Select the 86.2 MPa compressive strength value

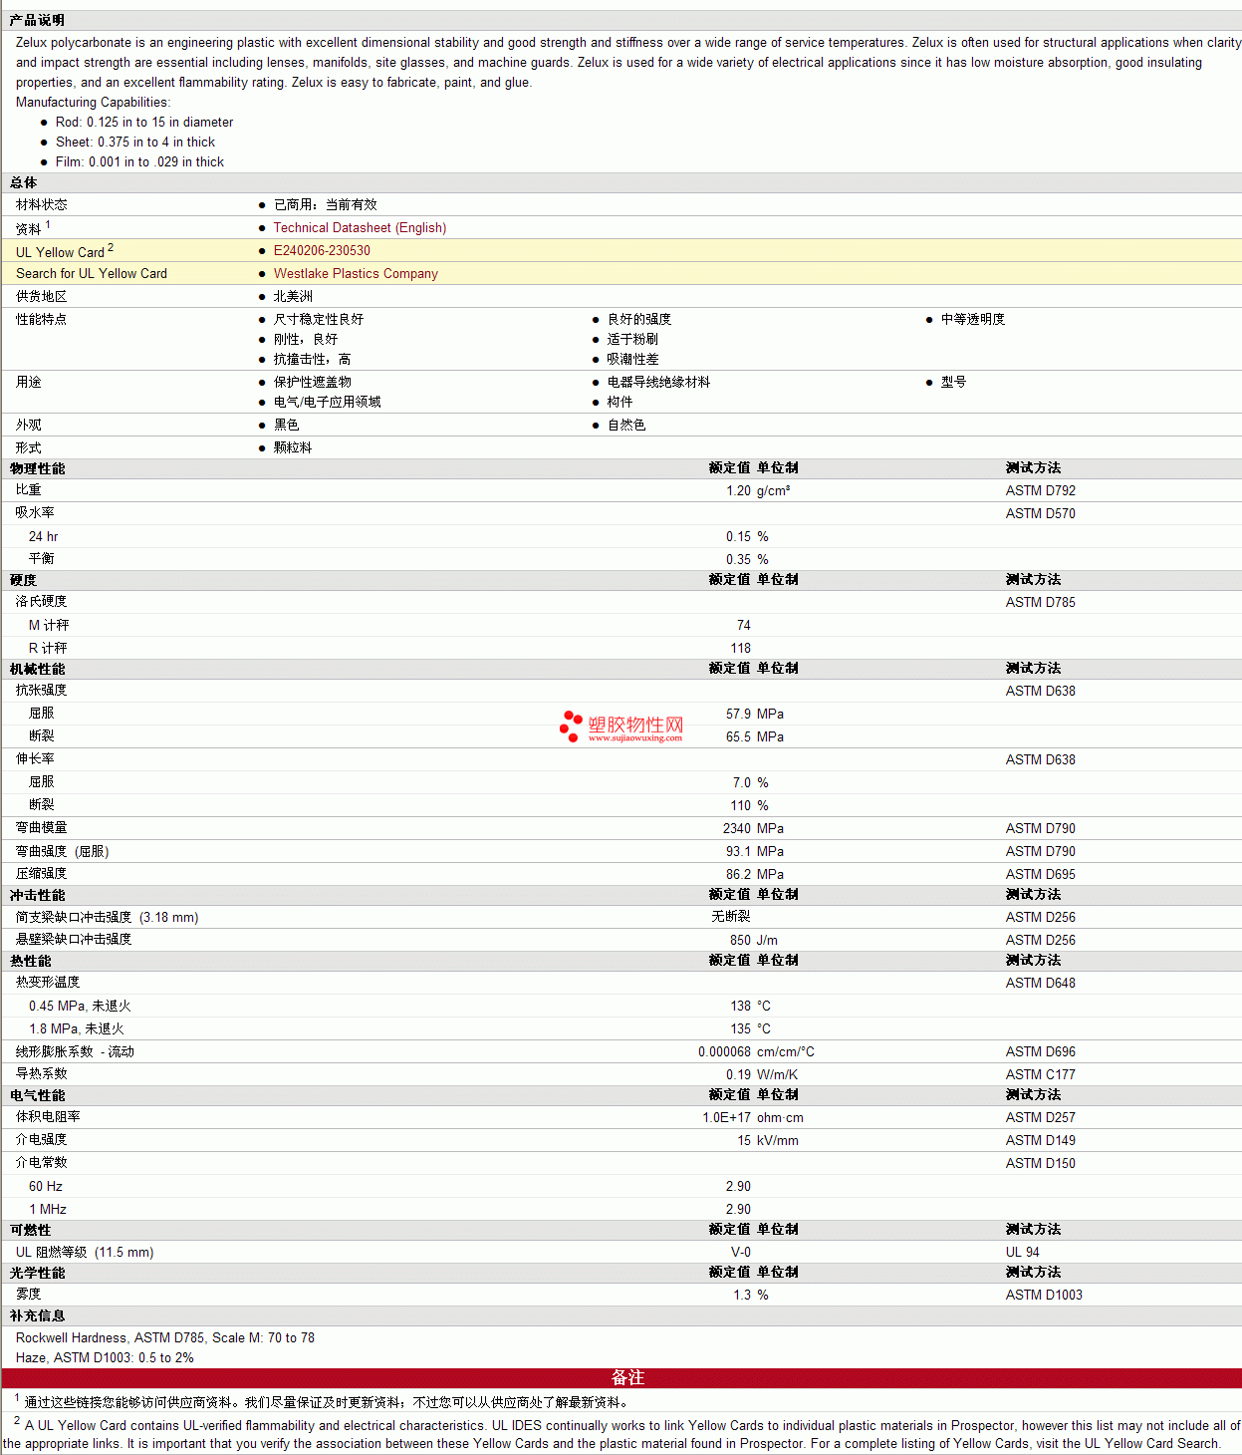(755, 874)
